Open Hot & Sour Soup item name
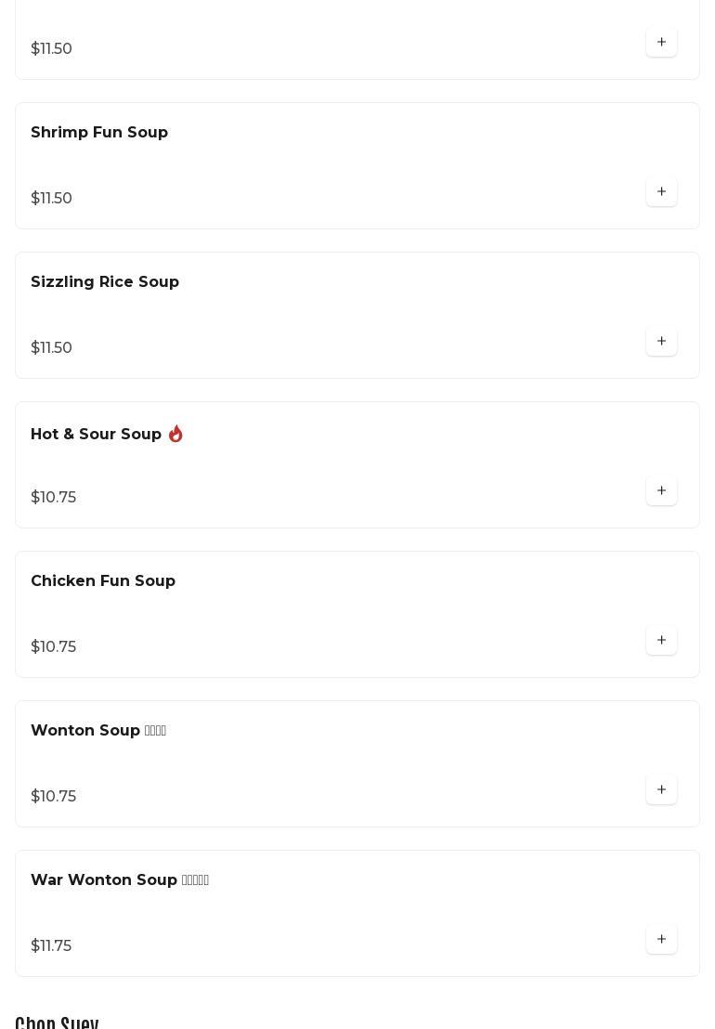 click(x=96, y=435)
